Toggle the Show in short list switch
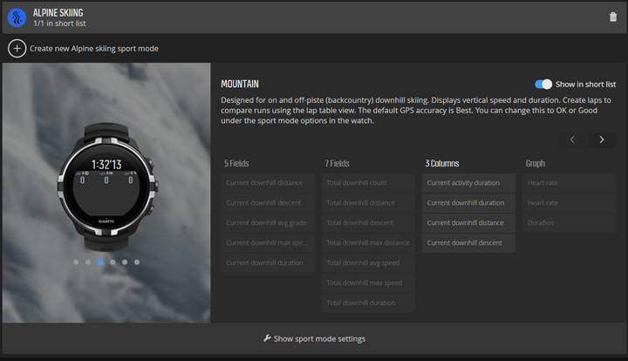 [x=543, y=84]
